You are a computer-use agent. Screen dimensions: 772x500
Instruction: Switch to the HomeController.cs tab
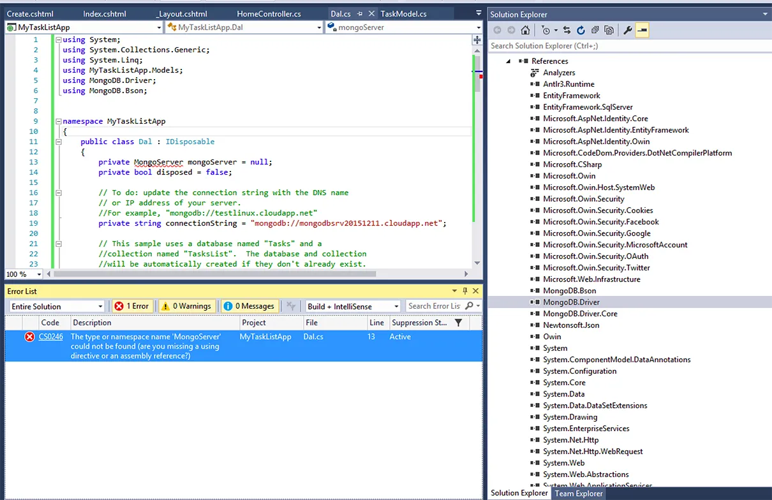pos(269,13)
